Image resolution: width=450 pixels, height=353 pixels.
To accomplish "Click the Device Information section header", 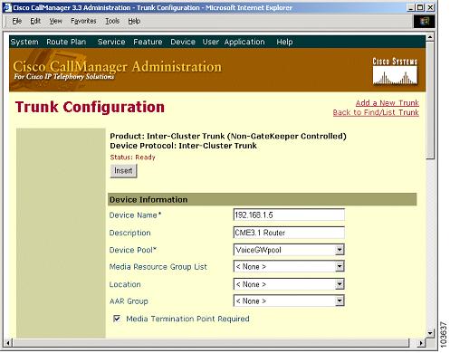I will [x=262, y=199].
